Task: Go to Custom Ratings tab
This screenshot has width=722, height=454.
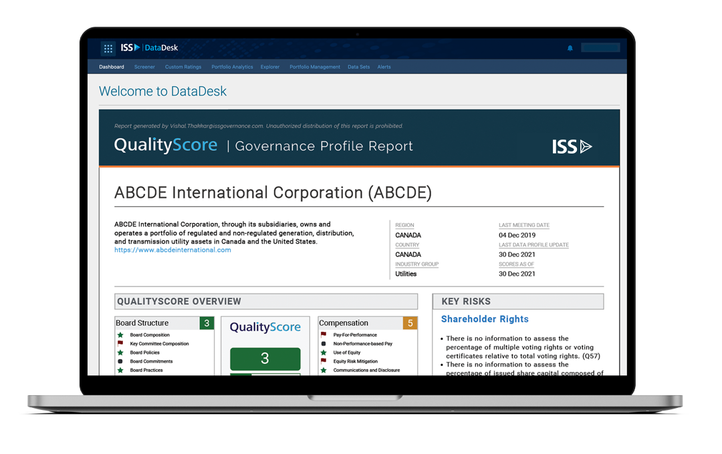Action: coord(183,67)
